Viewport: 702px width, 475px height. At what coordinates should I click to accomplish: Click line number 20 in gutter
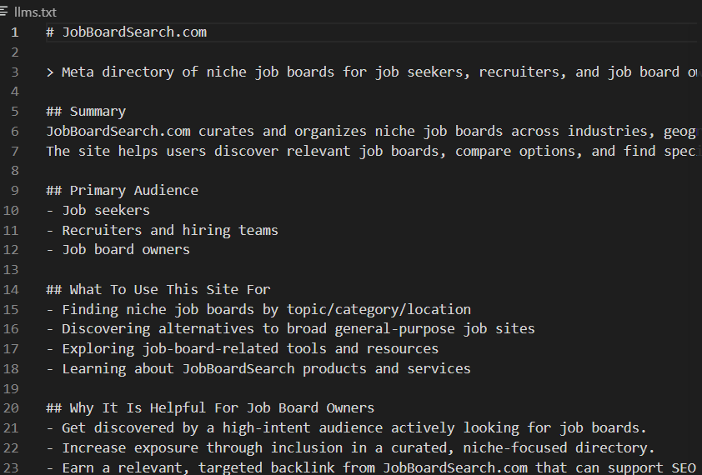pyautogui.click(x=11, y=407)
